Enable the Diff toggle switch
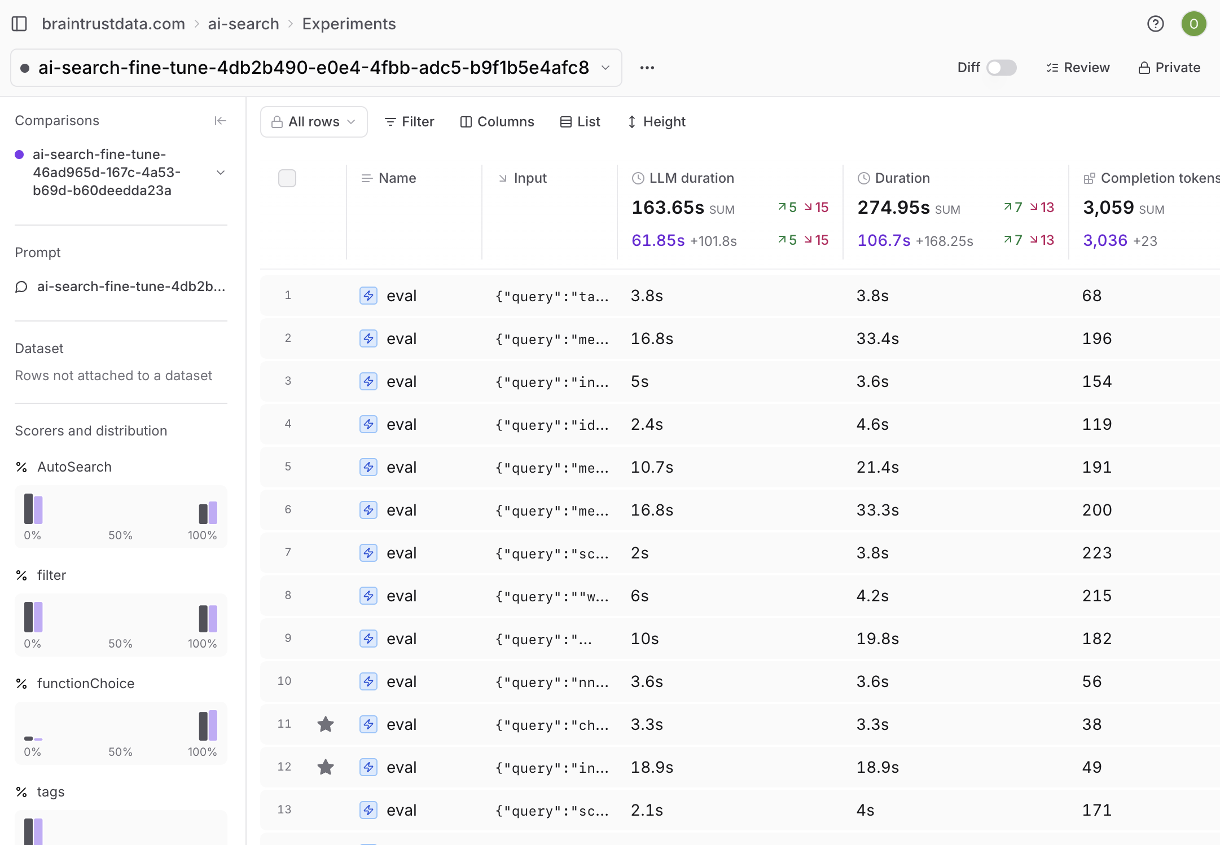Image resolution: width=1220 pixels, height=845 pixels. pyautogui.click(x=1002, y=68)
